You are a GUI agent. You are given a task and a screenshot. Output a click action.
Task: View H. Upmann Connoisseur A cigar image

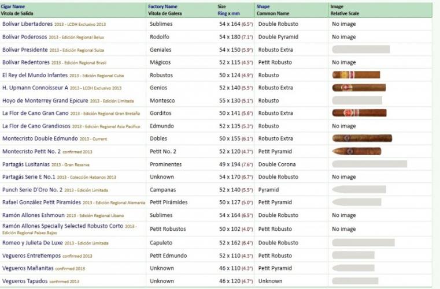coord(359,88)
